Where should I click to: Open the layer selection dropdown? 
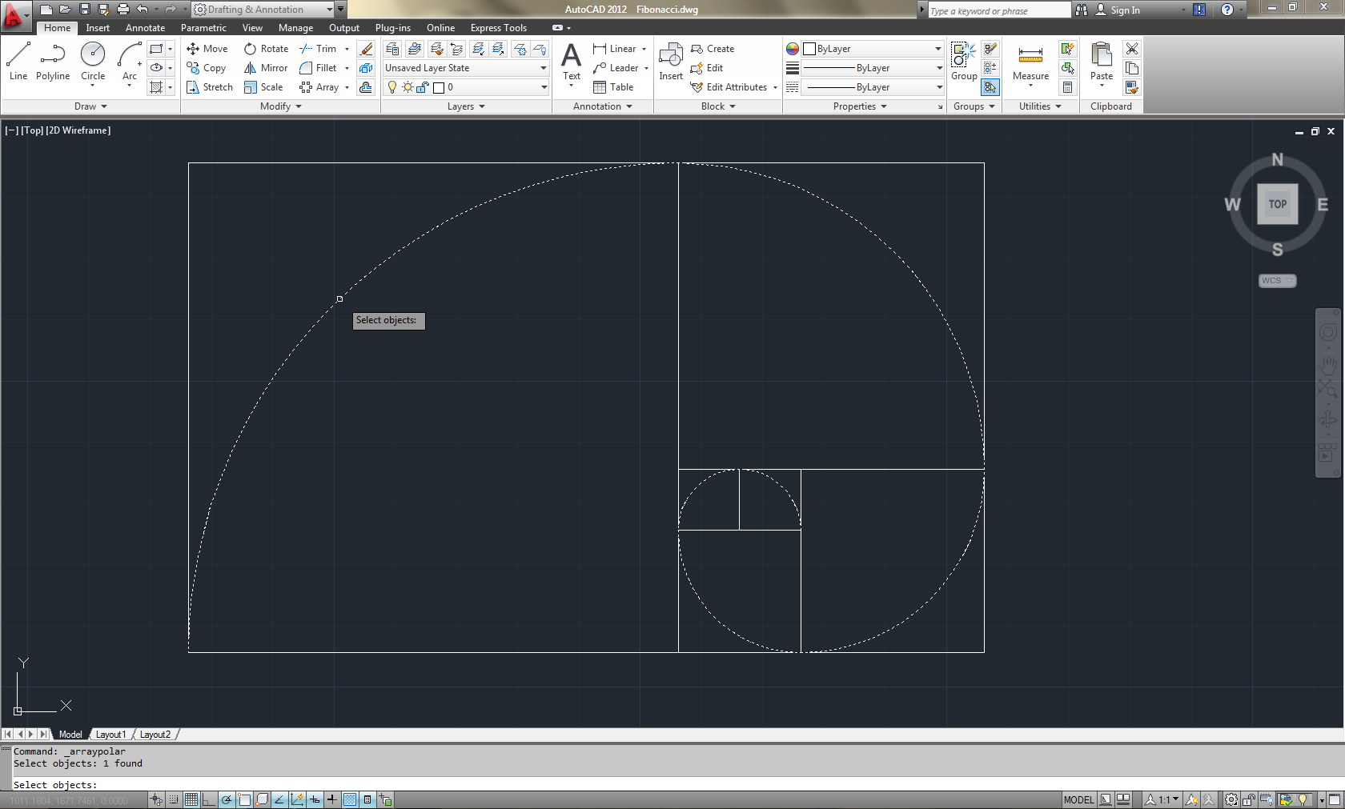(543, 87)
